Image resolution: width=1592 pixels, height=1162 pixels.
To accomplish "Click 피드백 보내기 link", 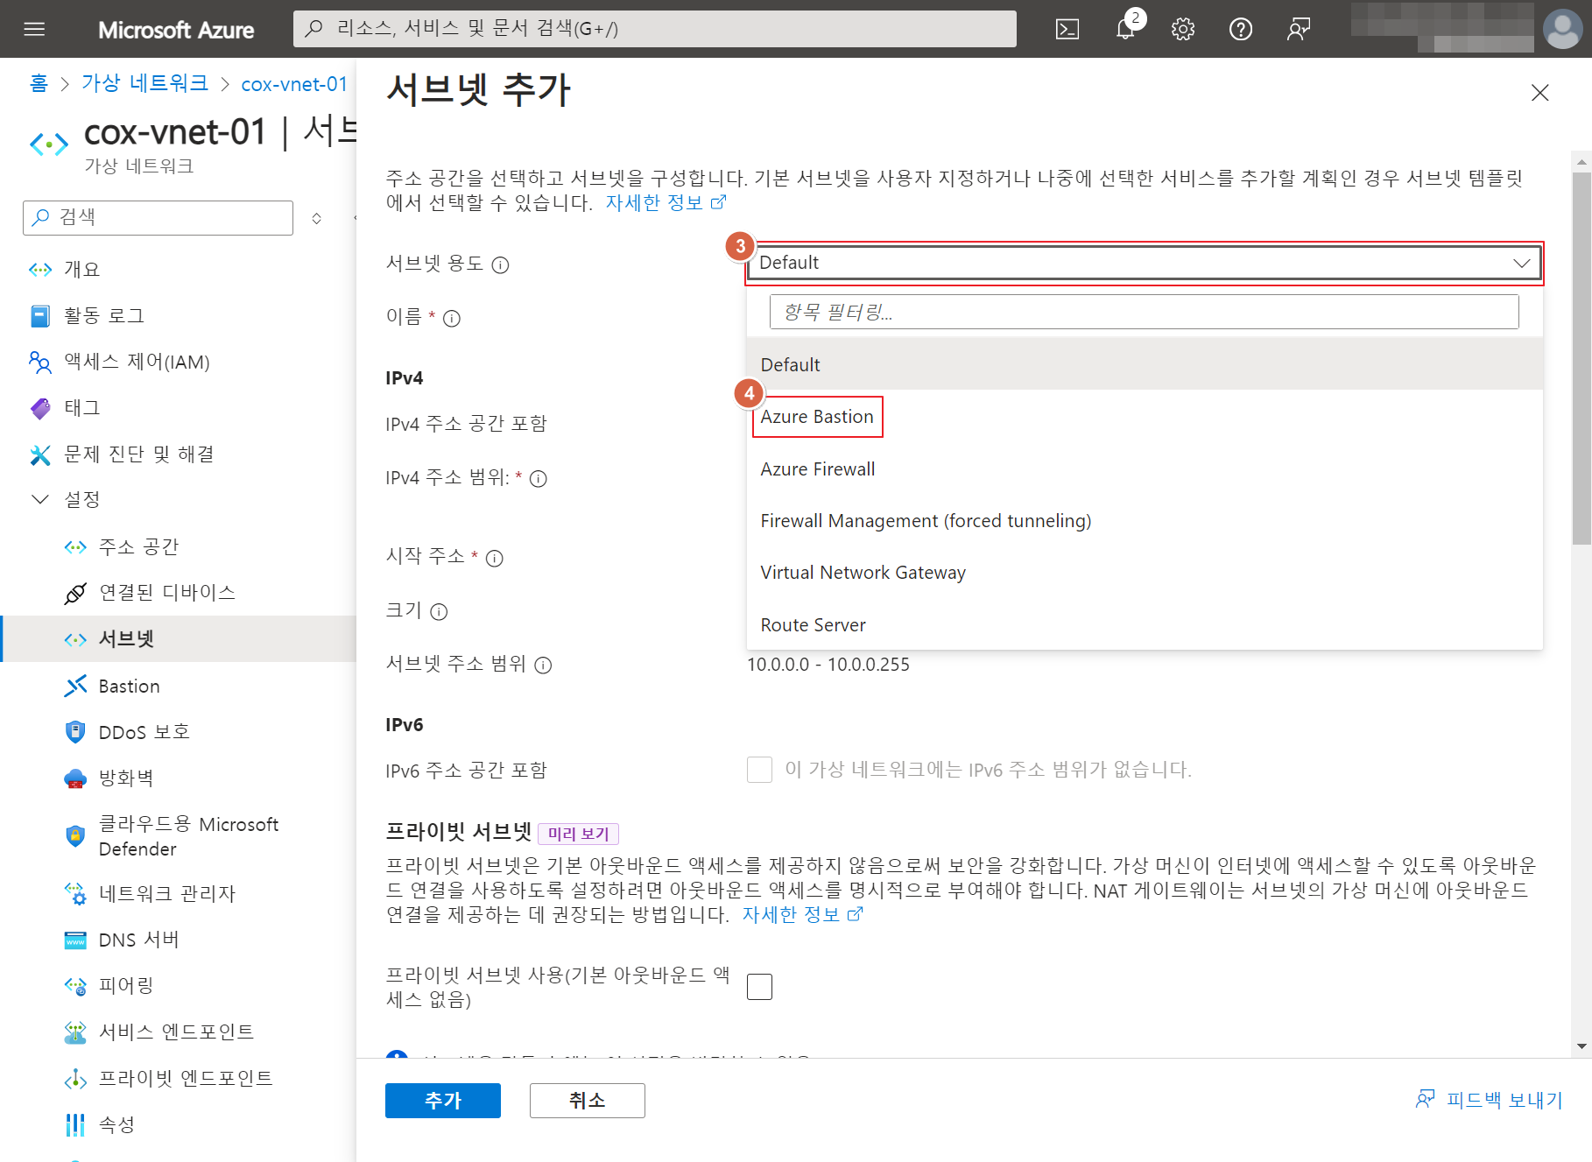I will [1490, 1100].
